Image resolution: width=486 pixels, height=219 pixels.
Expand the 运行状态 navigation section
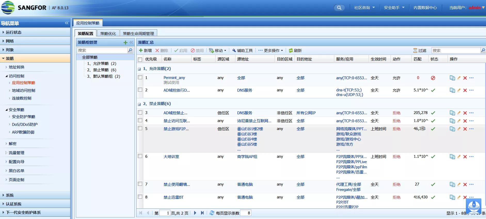coord(14,32)
